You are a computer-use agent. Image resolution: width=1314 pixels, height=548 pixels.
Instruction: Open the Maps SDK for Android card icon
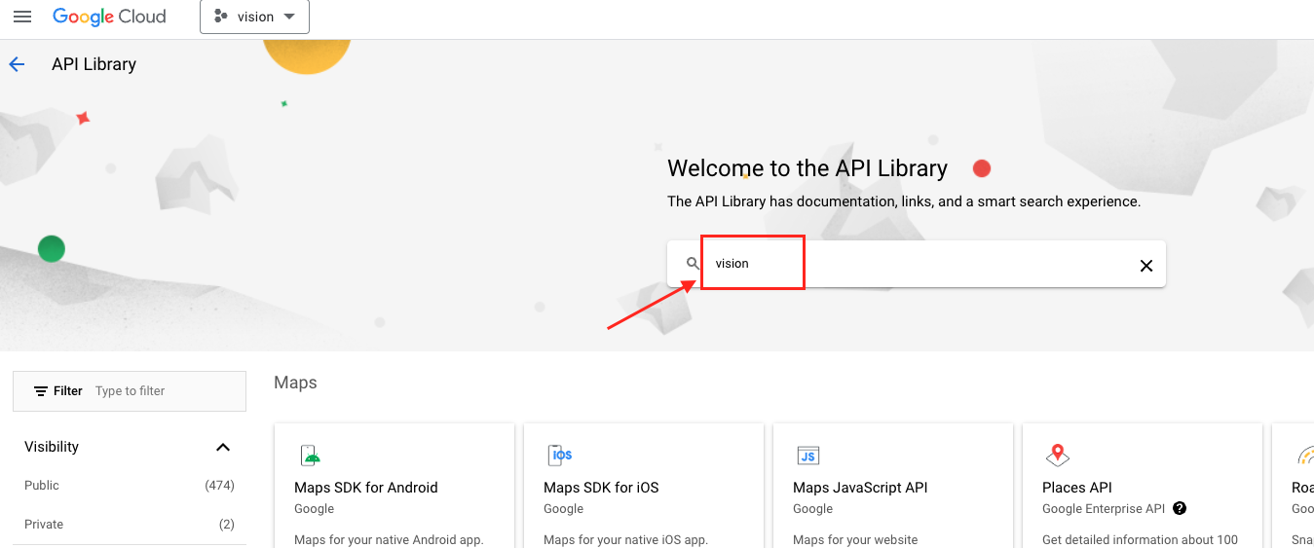click(310, 455)
